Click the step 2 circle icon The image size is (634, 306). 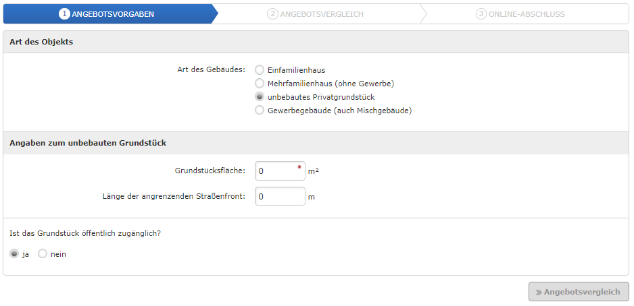coord(272,14)
